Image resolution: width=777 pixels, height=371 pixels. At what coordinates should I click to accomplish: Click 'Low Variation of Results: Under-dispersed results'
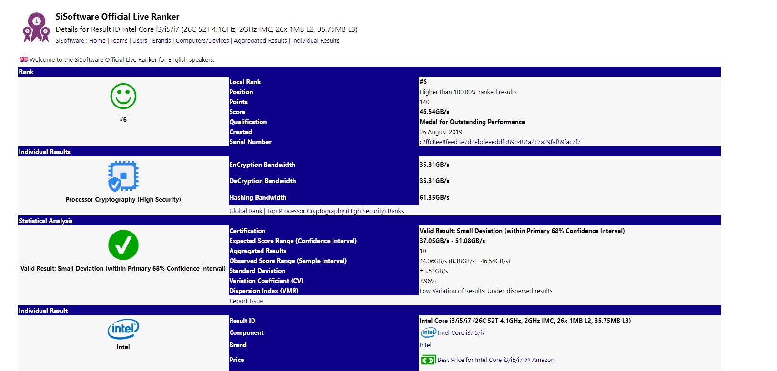point(486,291)
